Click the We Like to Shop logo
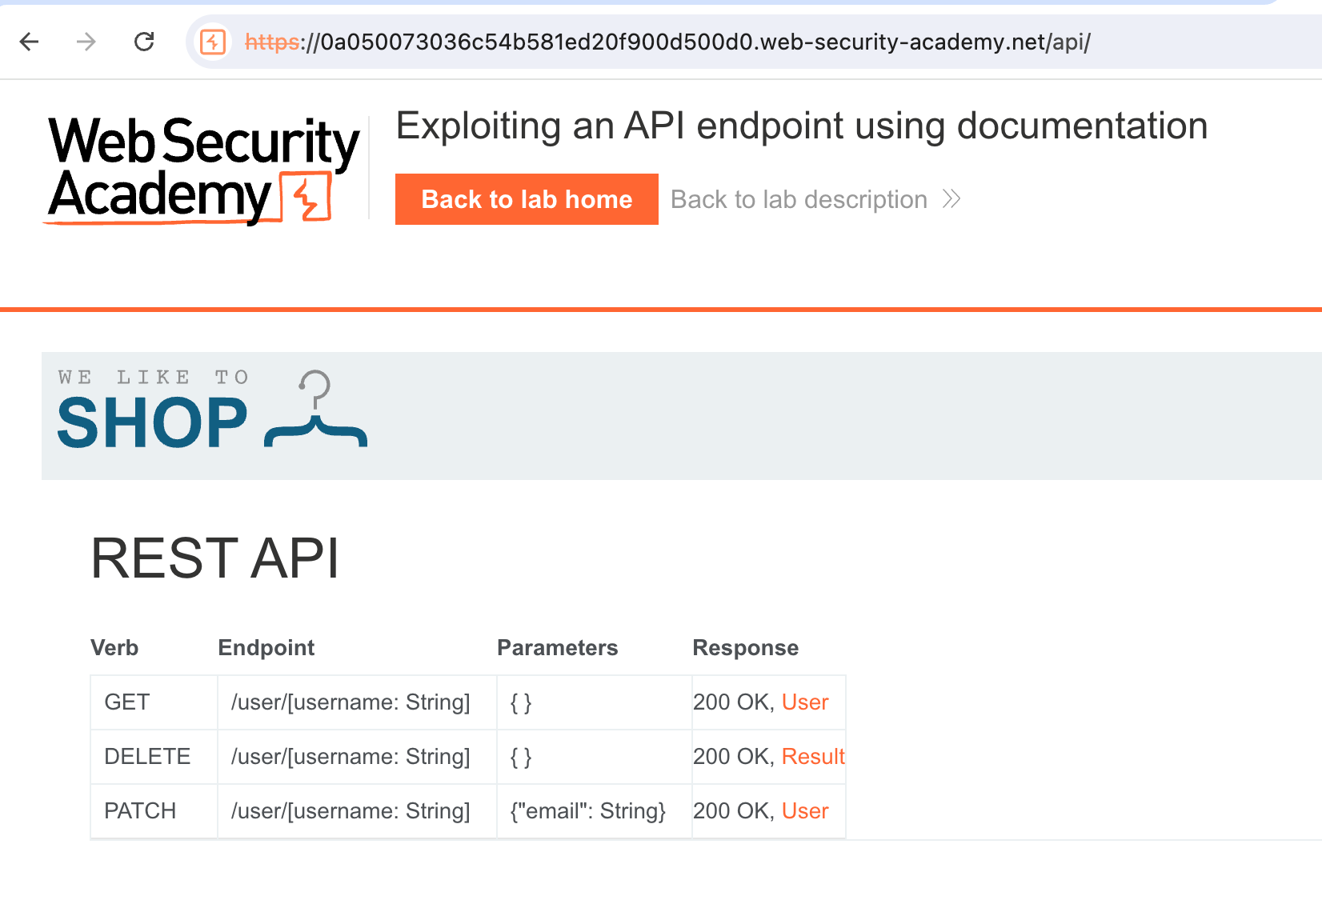Image resolution: width=1322 pixels, height=904 pixels. [153, 411]
